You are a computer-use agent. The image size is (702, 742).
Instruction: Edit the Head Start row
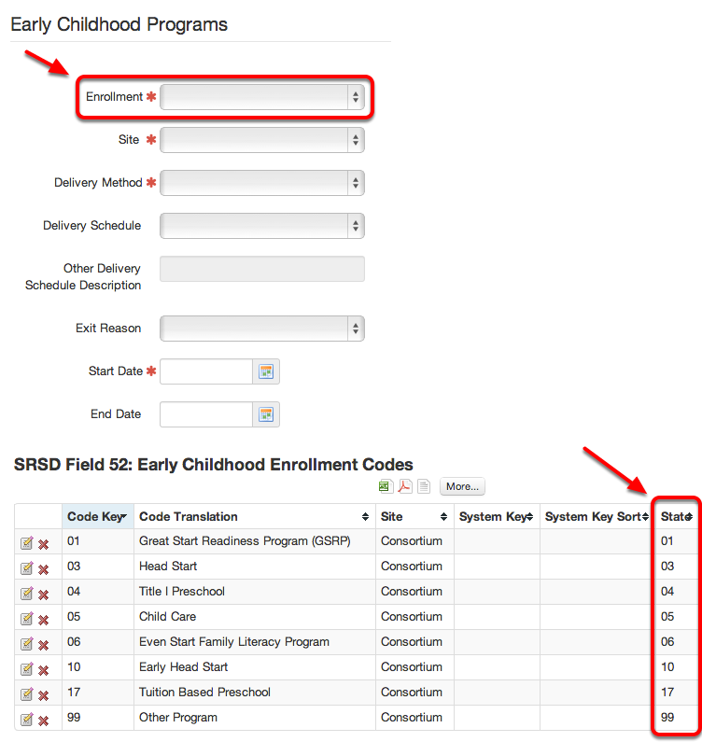coord(27,567)
